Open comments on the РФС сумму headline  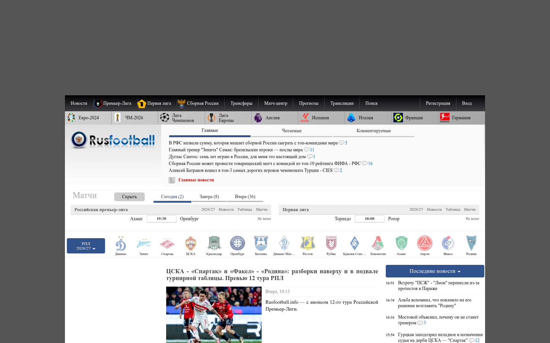[343, 143]
